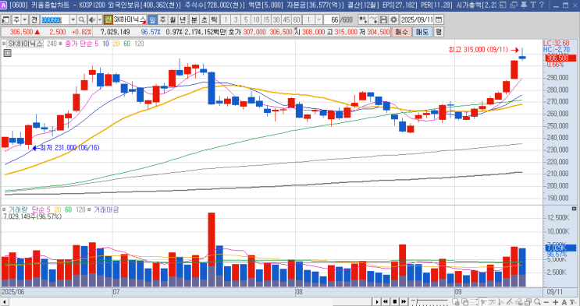Open the chart settings gear icon

point(393,19)
